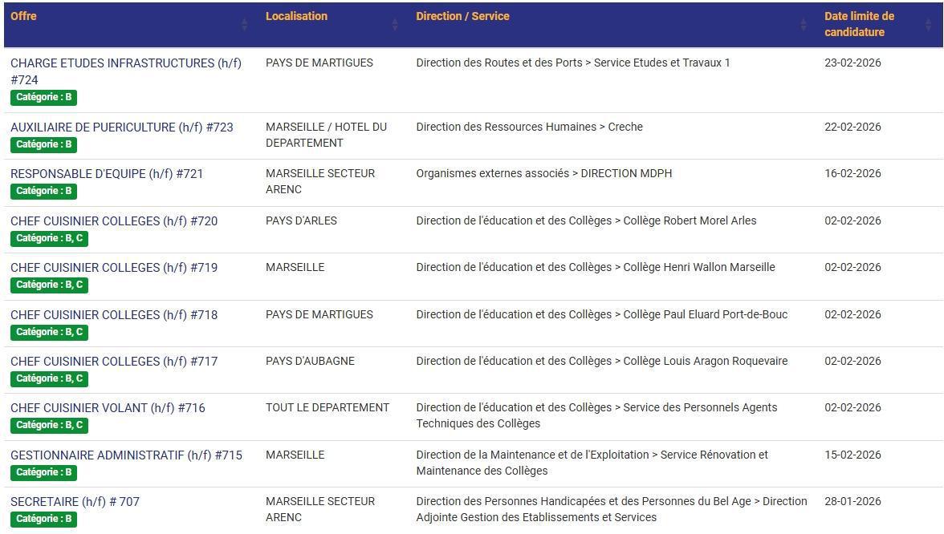Click the Direction / Service column header

[462, 16]
